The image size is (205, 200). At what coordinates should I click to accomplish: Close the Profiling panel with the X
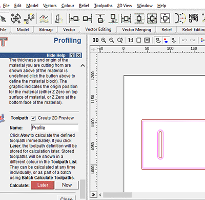[x=78, y=55]
